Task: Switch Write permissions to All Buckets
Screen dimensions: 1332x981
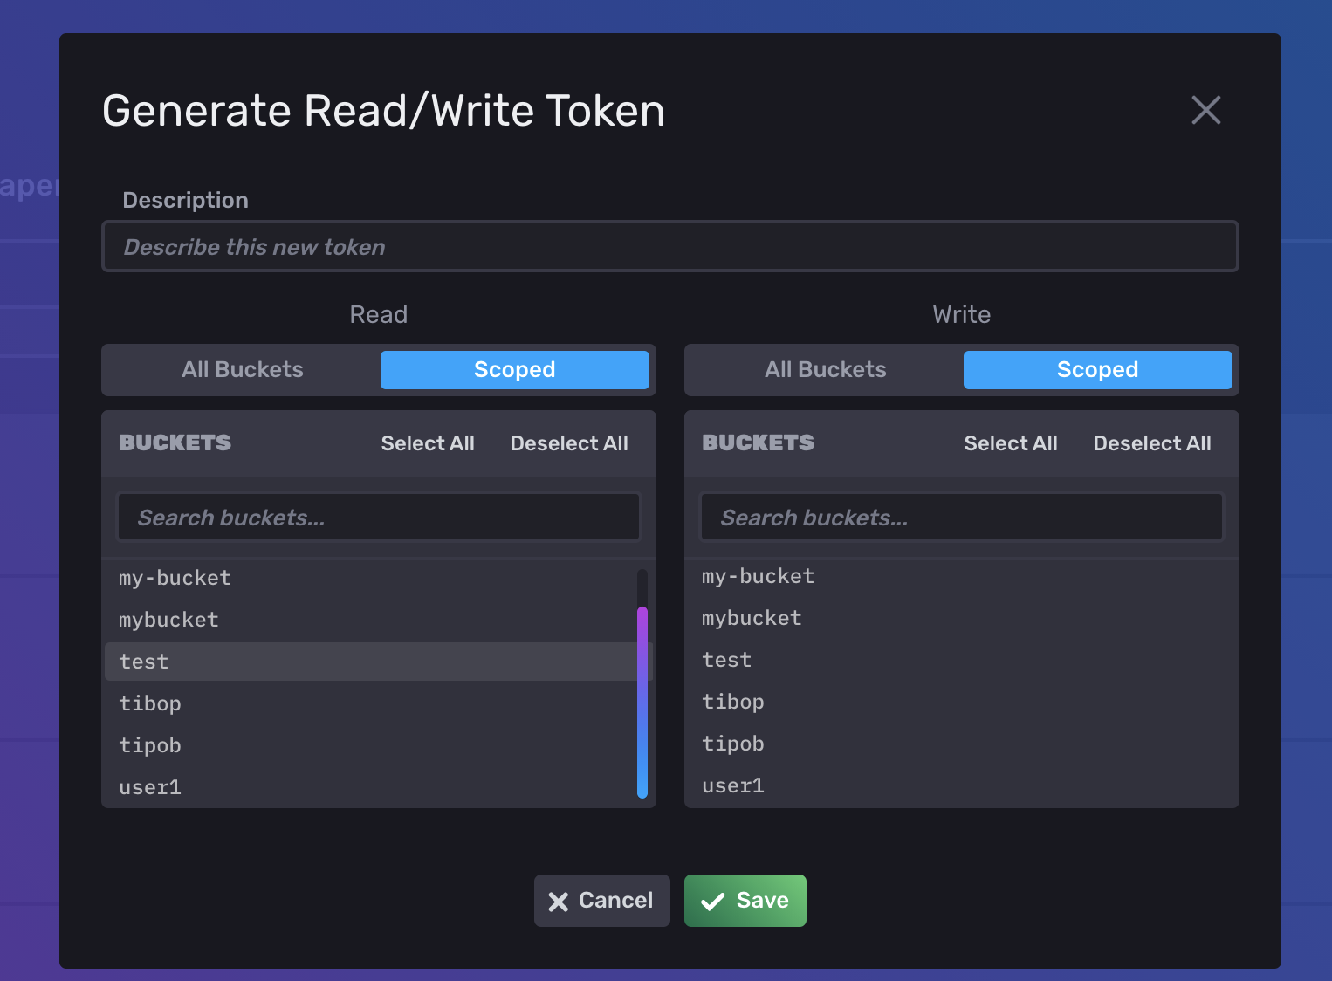Action: (x=825, y=369)
